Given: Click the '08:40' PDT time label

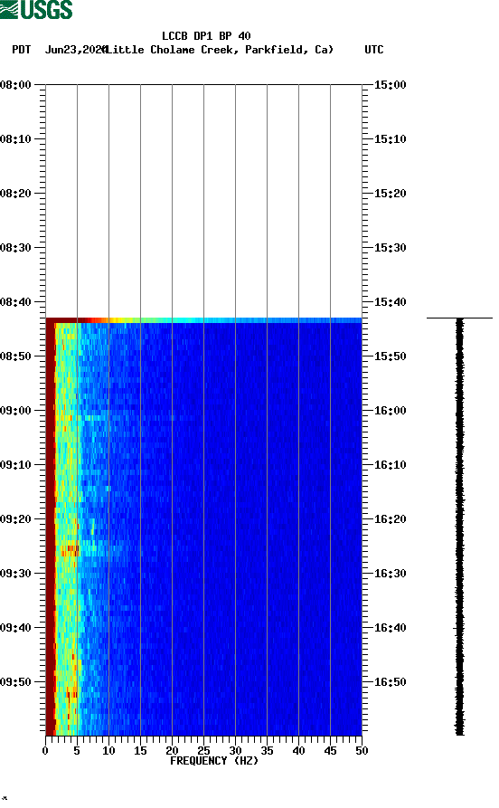Looking at the screenshot, I should coord(15,302).
